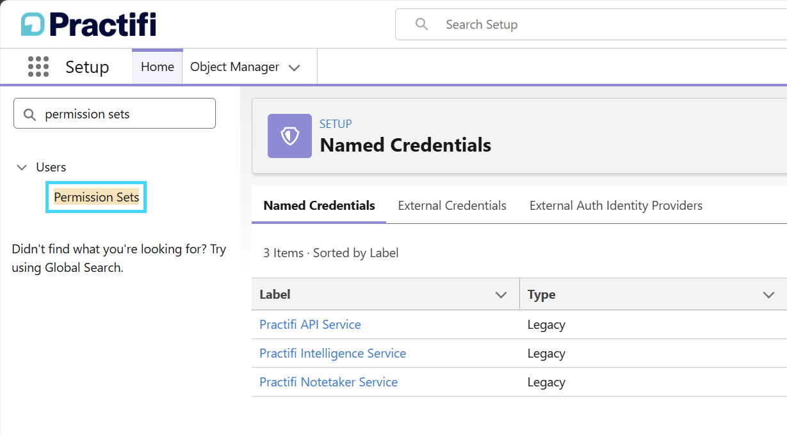Click the Practifi logo

[88, 24]
